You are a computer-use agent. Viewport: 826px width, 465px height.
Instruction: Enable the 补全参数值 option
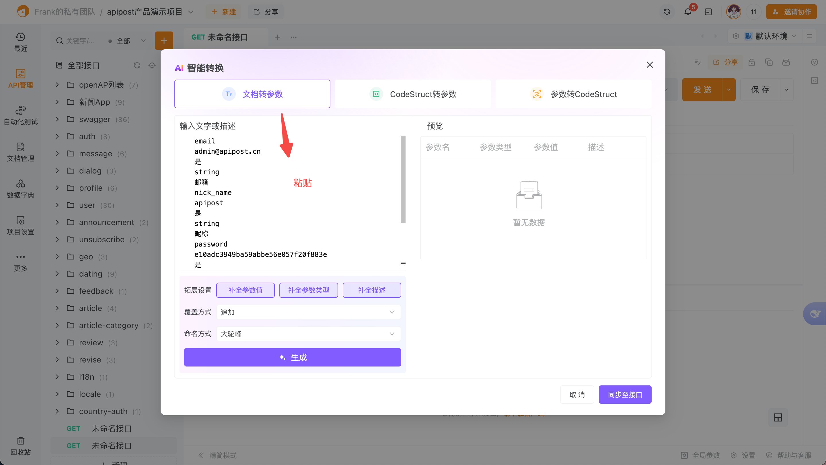pyautogui.click(x=245, y=290)
